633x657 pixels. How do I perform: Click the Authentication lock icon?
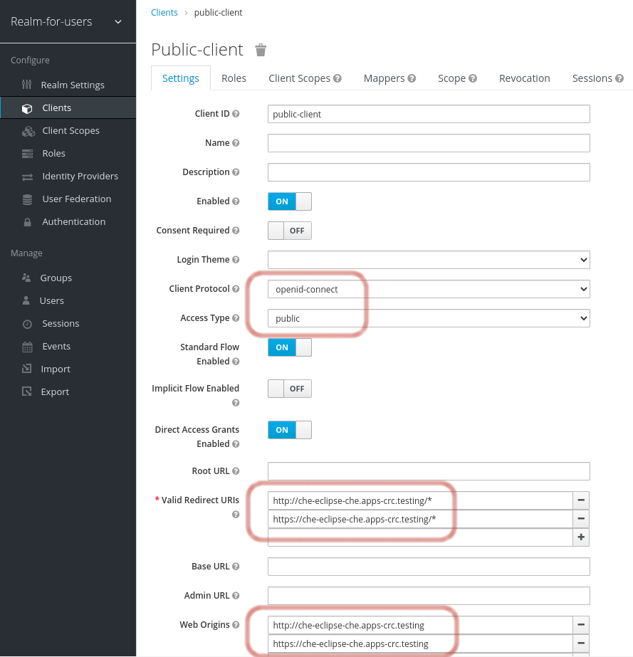[x=28, y=222]
